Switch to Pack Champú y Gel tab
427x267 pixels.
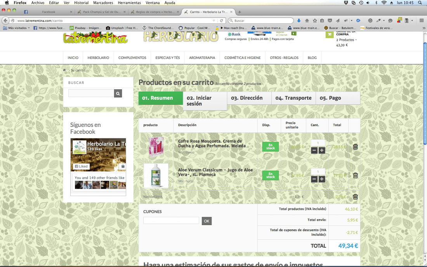click(x=101, y=12)
